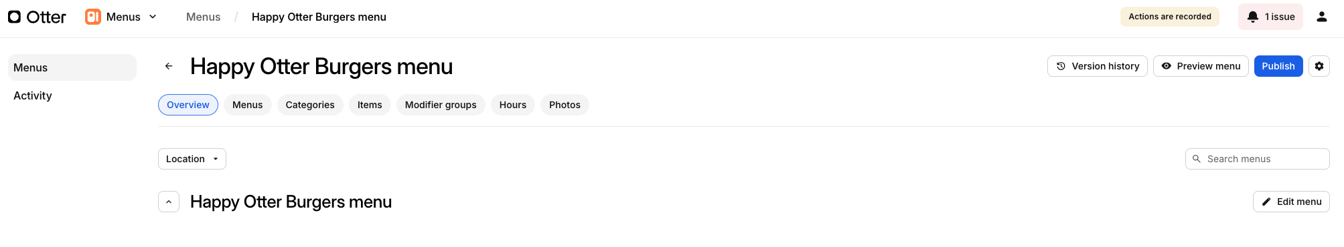Open Activity in the sidebar
The height and width of the screenshot is (247, 1344).
(x=33, y=95)
